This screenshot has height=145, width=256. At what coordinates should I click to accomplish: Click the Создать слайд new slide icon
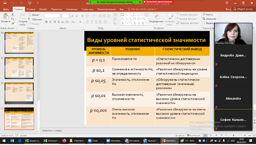[23, 17]
